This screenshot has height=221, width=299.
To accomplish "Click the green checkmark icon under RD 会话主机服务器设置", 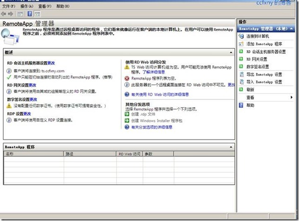I will (x=9, y=77).
